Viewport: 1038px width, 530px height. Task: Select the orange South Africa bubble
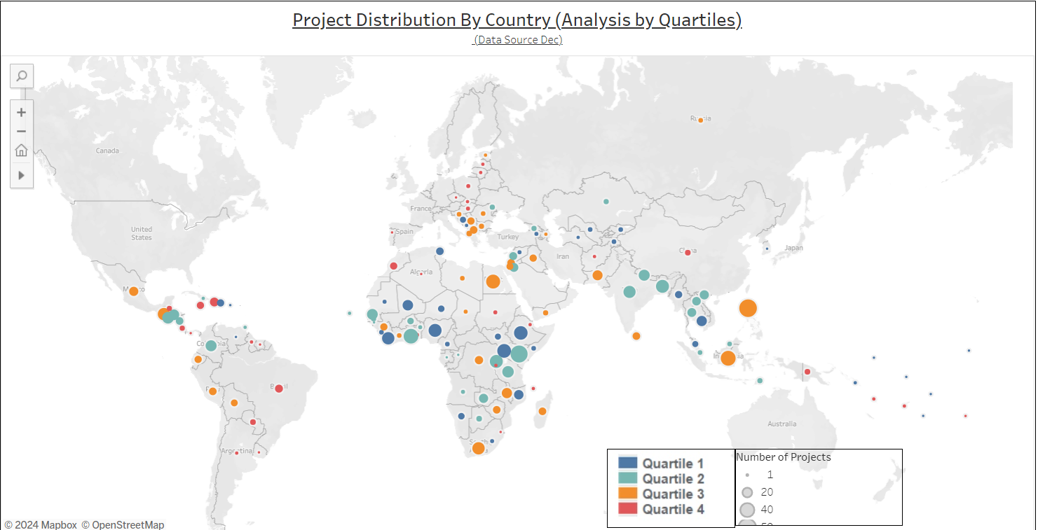point(478,448)
